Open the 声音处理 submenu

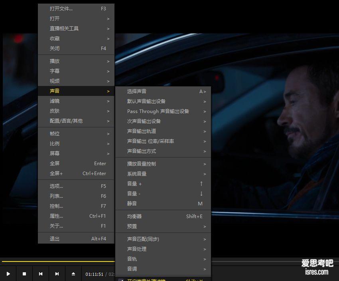click(x=163, y=249)
